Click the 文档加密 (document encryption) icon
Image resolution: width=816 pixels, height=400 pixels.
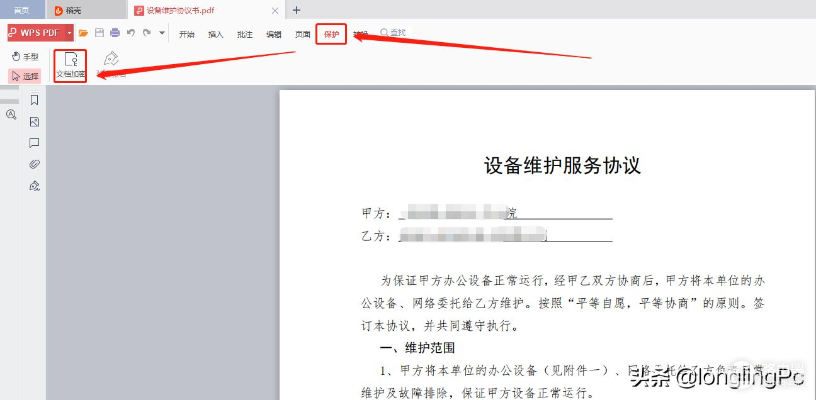click(x=71, y=65)
